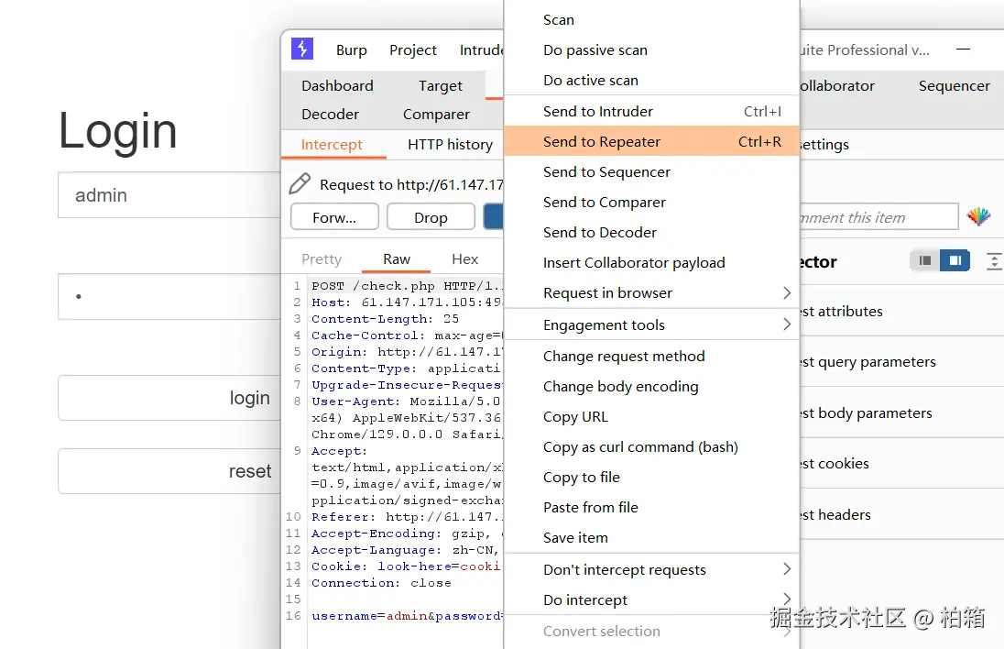Choose Do active scan
The image size is (1004, 649).
tap(652, 80)
